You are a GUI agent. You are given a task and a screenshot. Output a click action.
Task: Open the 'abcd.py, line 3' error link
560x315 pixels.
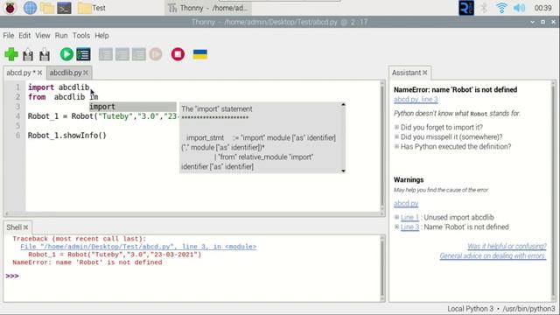(x=416, y=99)
